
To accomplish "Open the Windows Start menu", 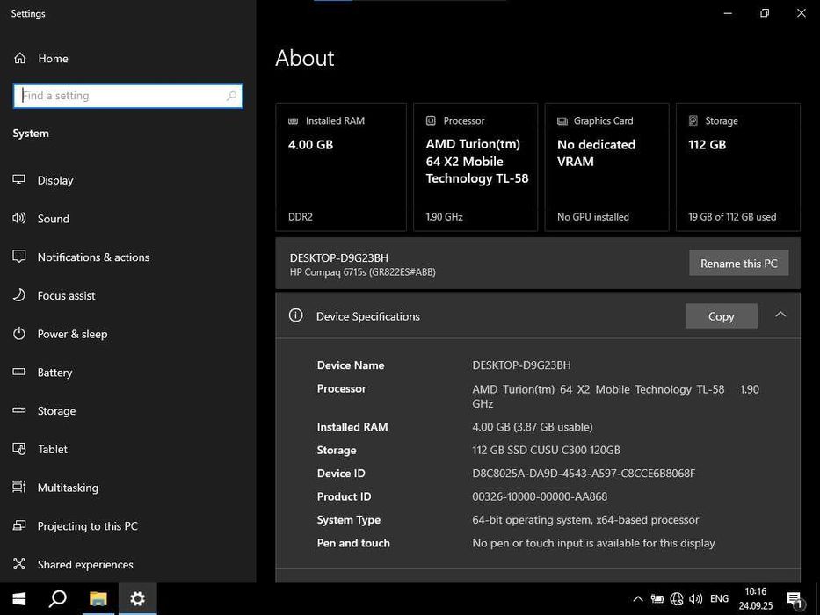I will pyautogui.click(x=19, y=599).
